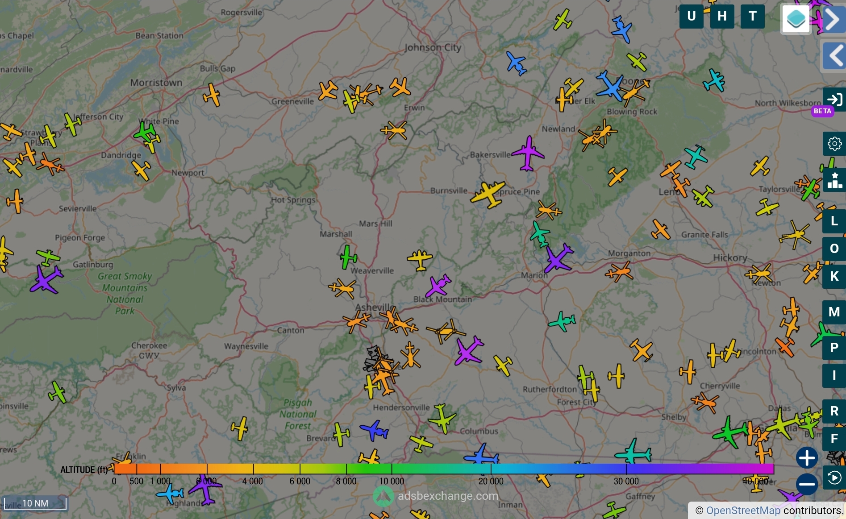The image size is (846, 519).
Task: Select the orange plane near Shelby
Action: pyautogui.click(x=705, y=402)
